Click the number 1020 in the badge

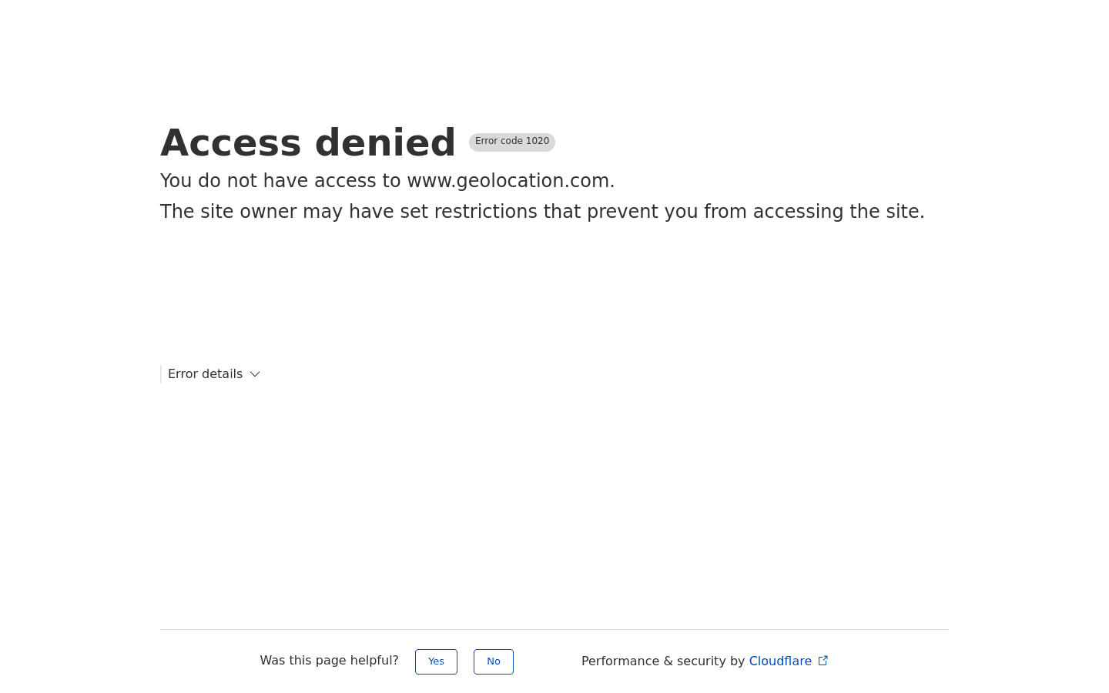click(x=538, y=142)
